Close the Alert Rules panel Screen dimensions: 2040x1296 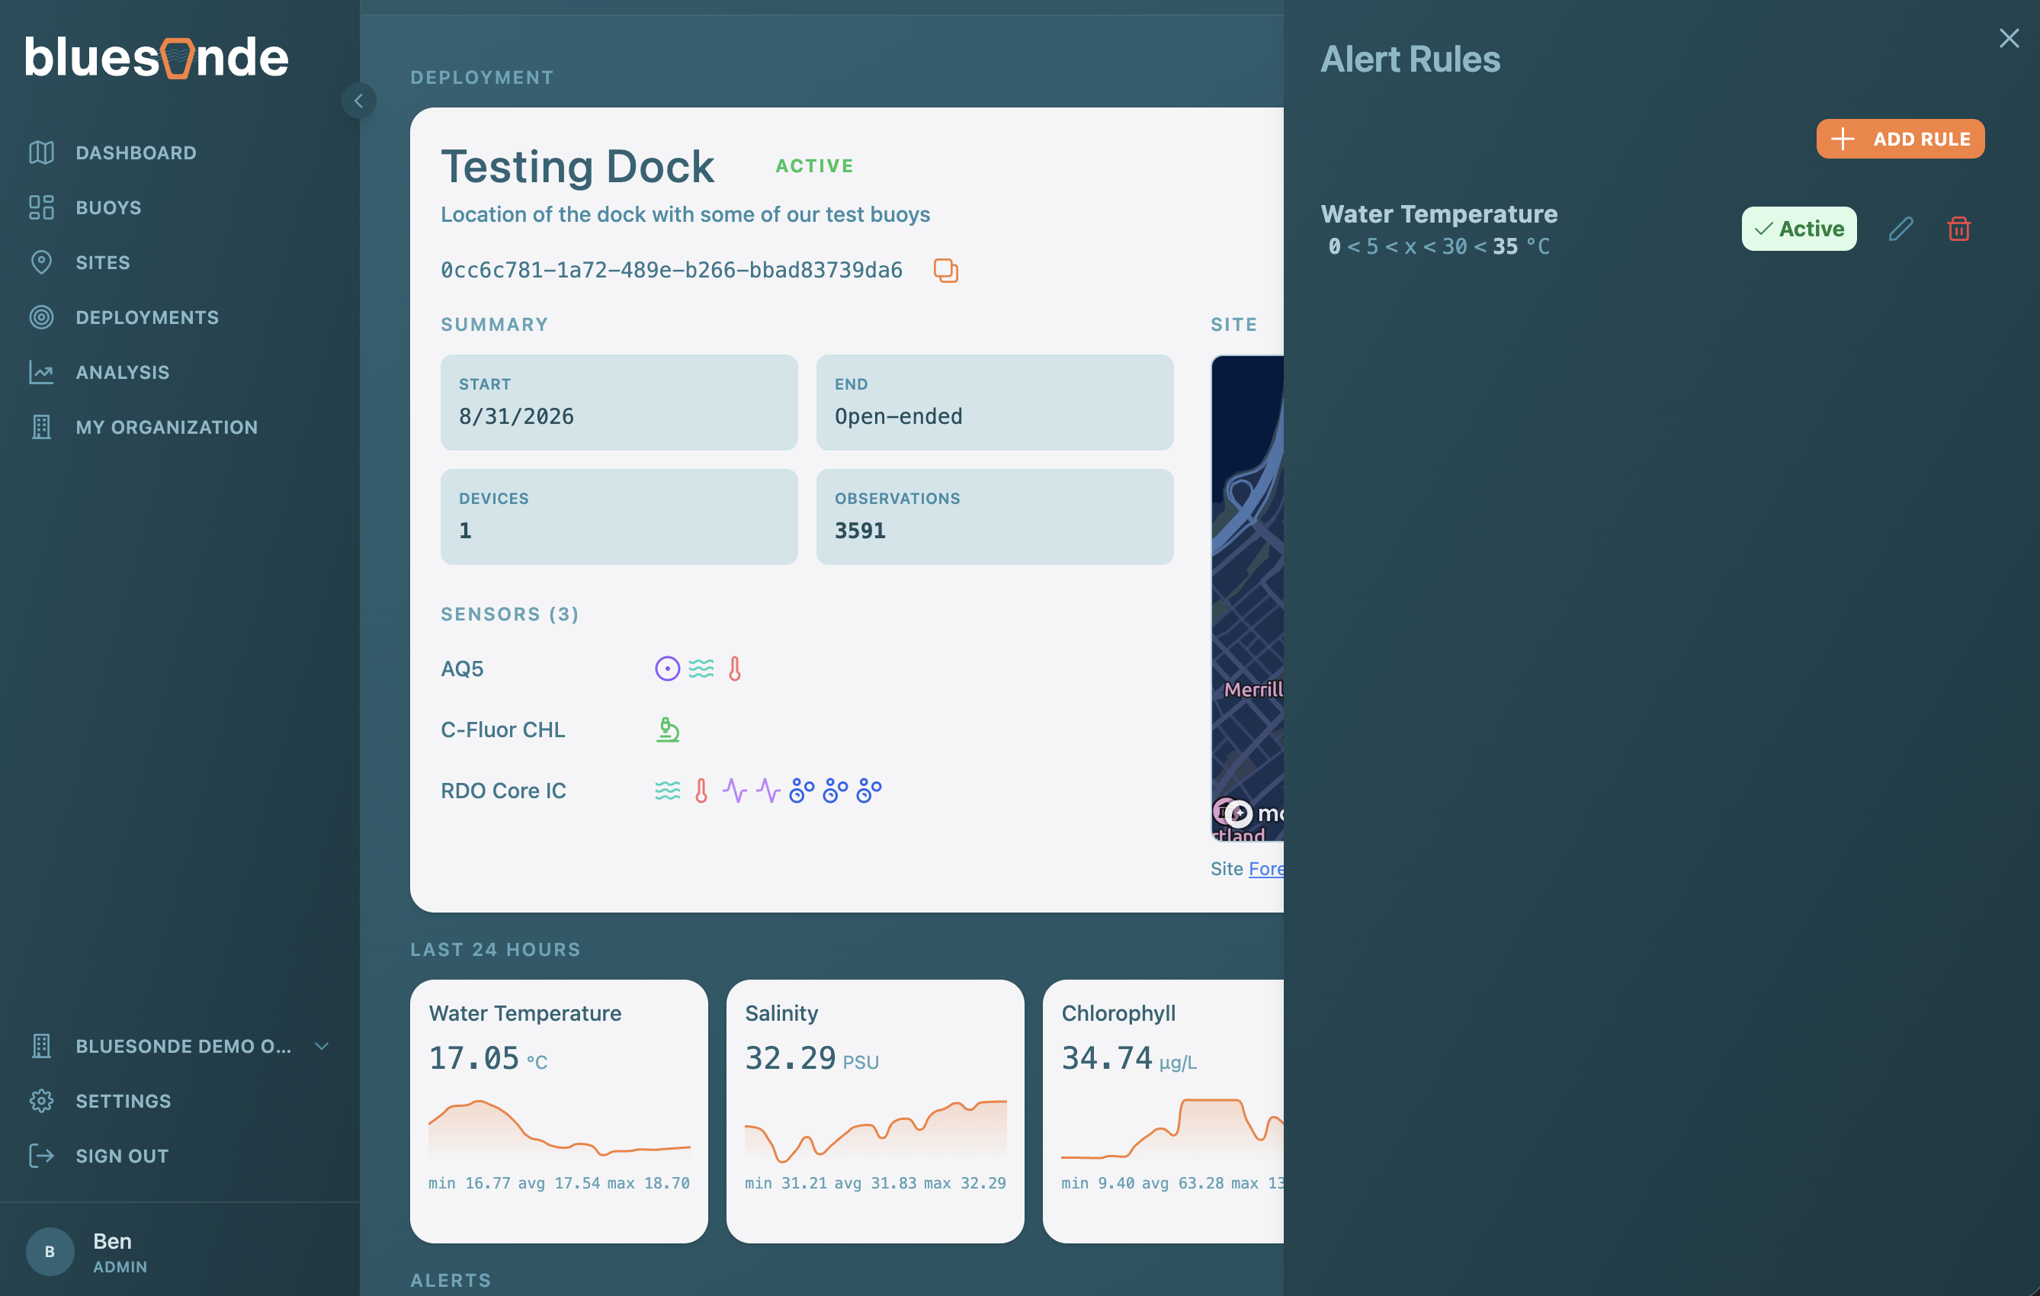[x=2009, y=38]
